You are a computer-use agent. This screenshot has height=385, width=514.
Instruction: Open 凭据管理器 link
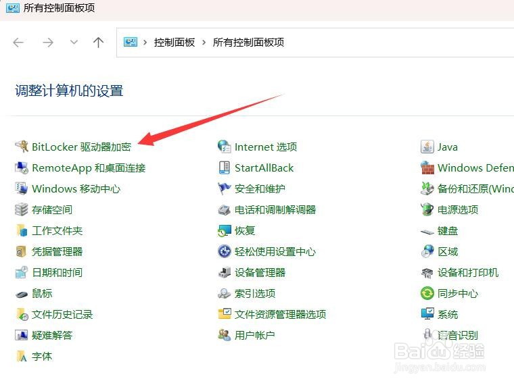[57, 252]
